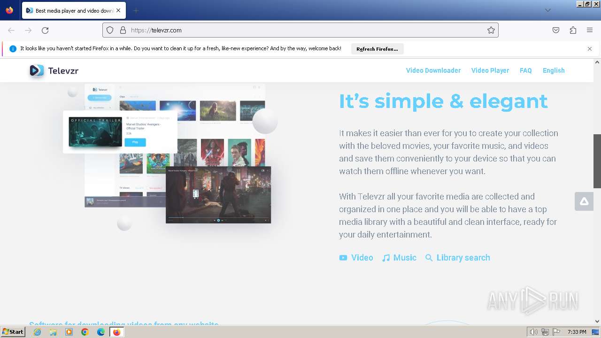Click the scroll-to-top arrow button

tap(584, 201)
